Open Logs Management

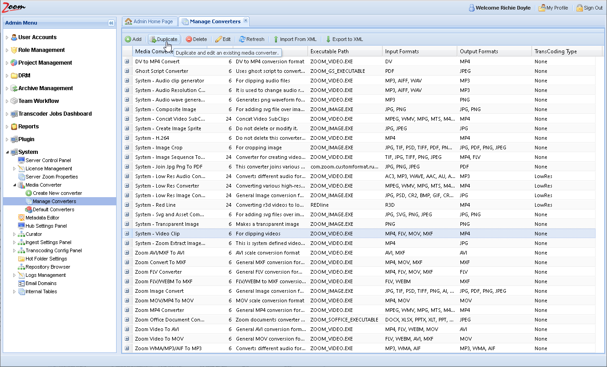pos(46,275)
